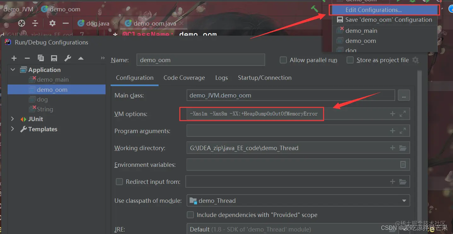Enable Allow parallel run checkbox
Viewport: 453px width, 234px height.
[x=283, y=60]
